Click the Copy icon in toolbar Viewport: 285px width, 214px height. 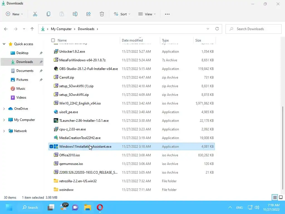point(48,14)
